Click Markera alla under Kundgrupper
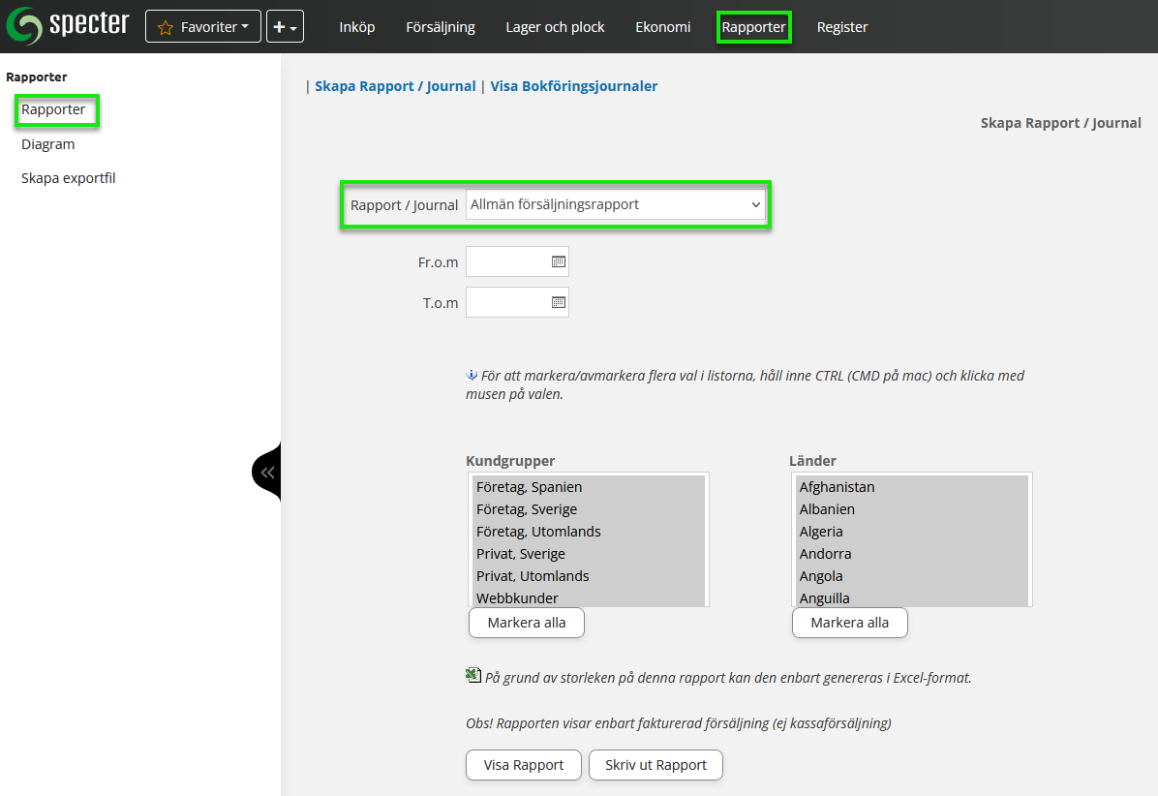Image resolution: width=1158 pixels, height=796 pixels. tap(526, 623)
